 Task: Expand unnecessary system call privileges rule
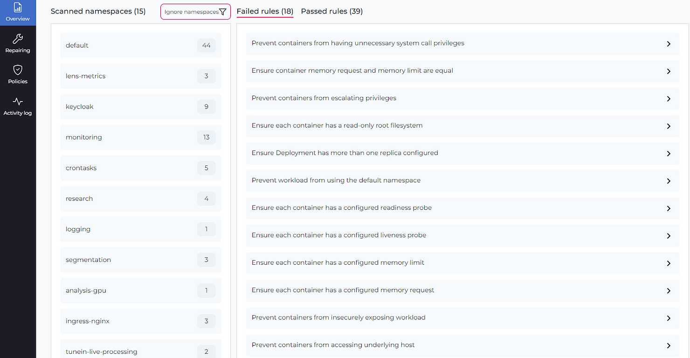pyautogui.click(x=669, y=43)
